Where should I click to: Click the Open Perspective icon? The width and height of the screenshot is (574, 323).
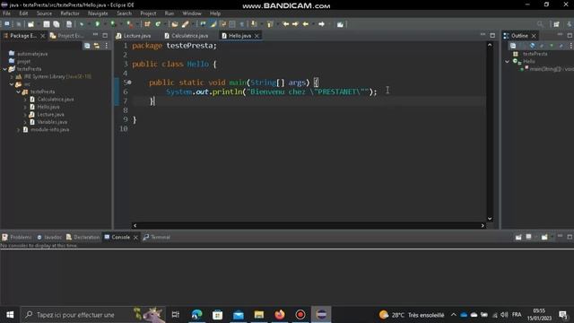click(556, 24)
